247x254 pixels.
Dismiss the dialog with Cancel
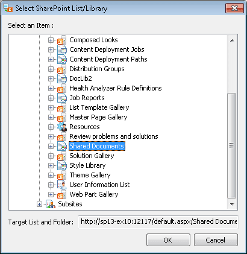(216, 240)
